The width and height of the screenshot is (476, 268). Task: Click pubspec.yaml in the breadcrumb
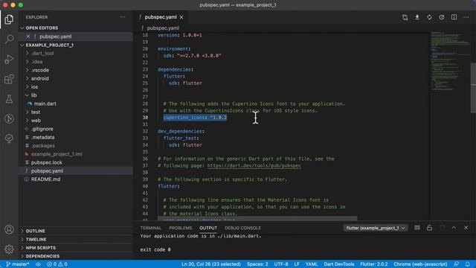pos(163,28)
